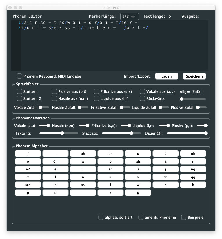222x239 pixels.
Task: Open the Markerlänge dropdown
Action: [x=129, y=16]
